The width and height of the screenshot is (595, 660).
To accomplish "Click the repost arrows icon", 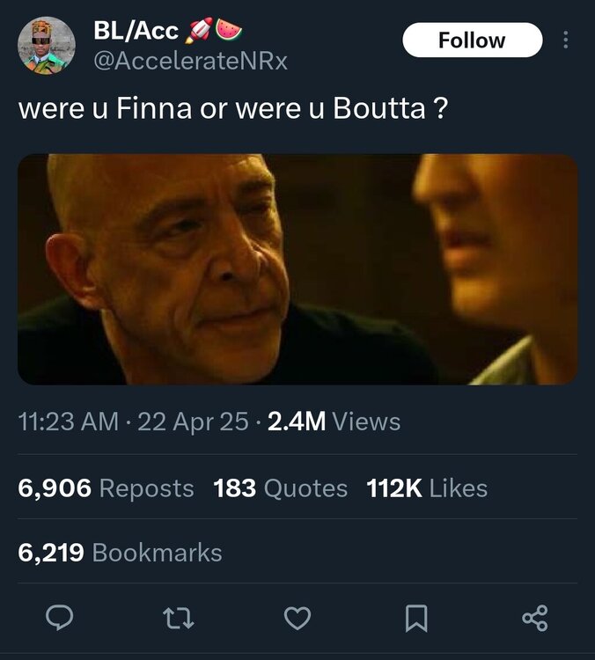I will point(178,619).
